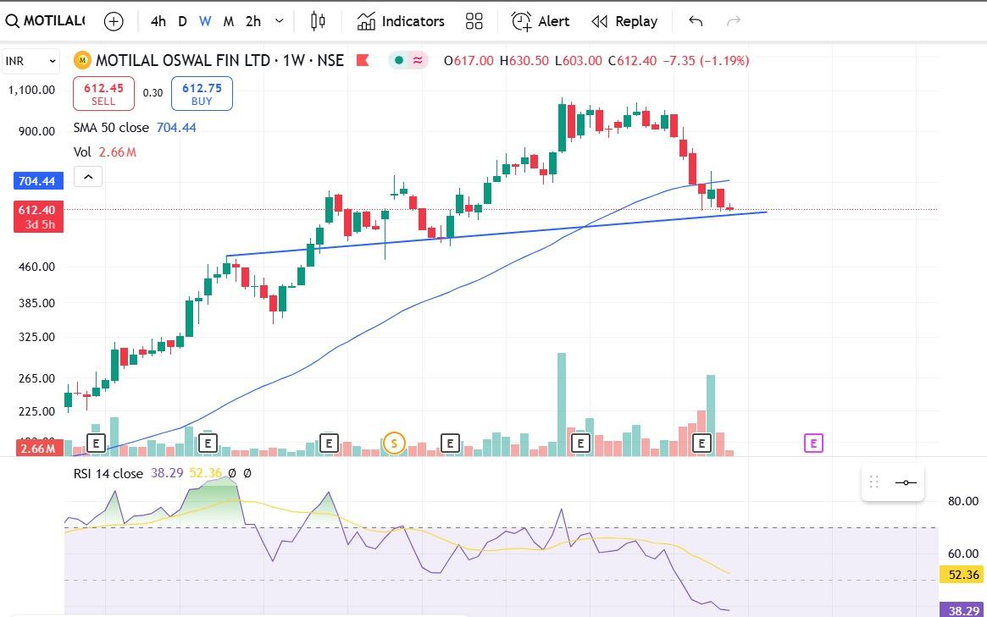
Task: Click the 612.40 current price label
Action: 38,217
